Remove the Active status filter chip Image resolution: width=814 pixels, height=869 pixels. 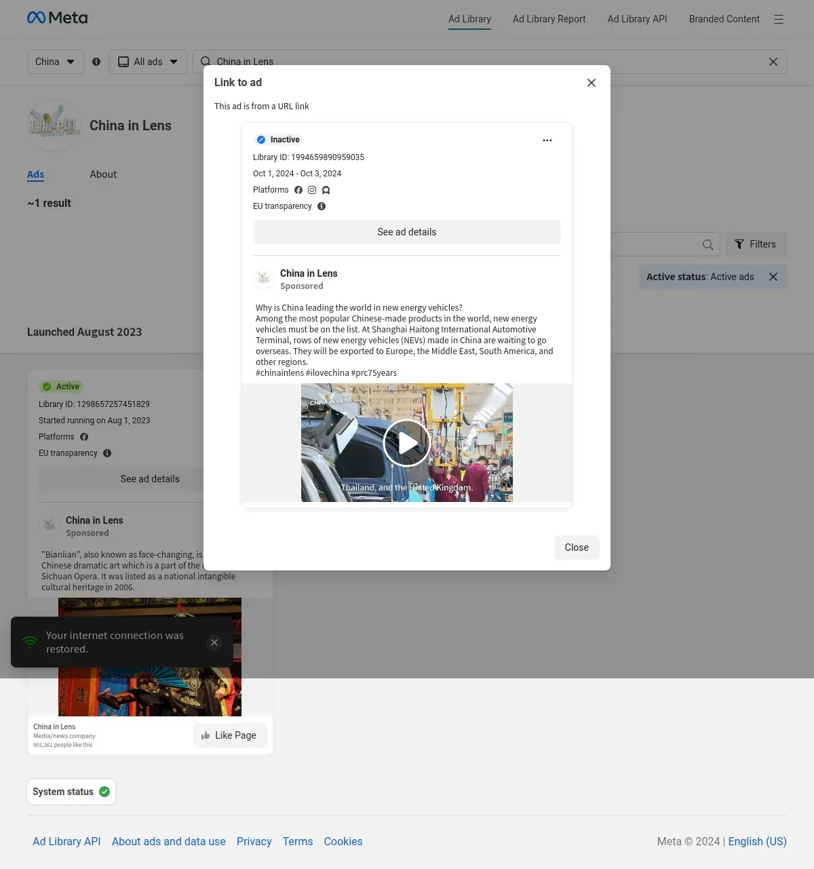click(773, 277)
